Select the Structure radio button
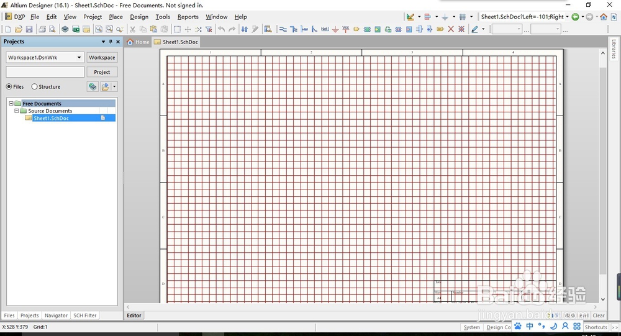 34,86
